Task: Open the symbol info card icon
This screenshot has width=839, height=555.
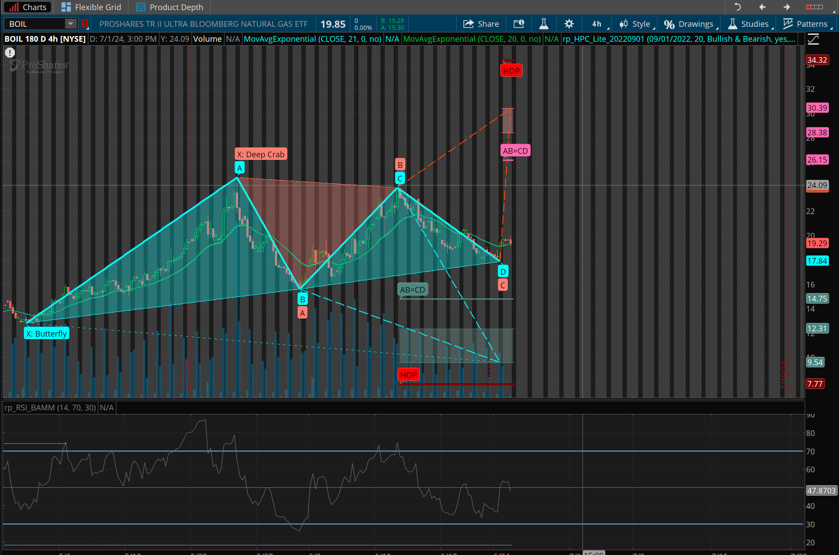Action: (x=519, y=24)
